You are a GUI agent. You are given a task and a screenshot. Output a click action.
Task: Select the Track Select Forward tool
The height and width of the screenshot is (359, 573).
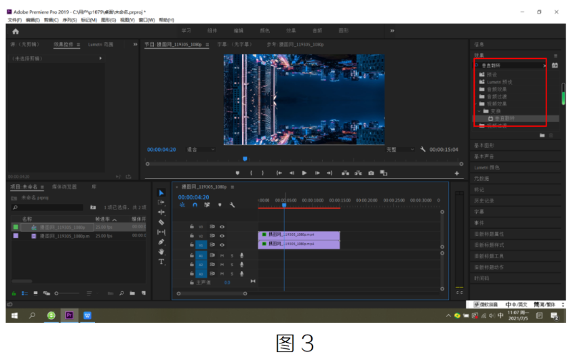(x=161, y=203)
